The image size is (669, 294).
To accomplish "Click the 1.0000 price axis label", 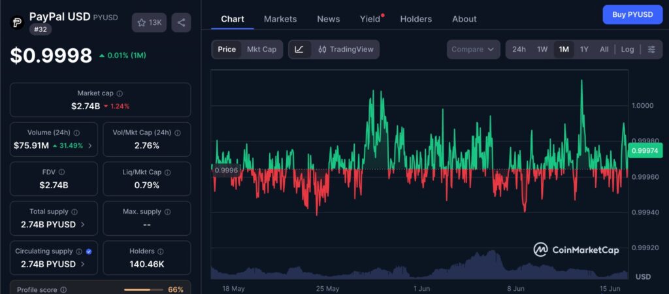I will pos(642,105).
